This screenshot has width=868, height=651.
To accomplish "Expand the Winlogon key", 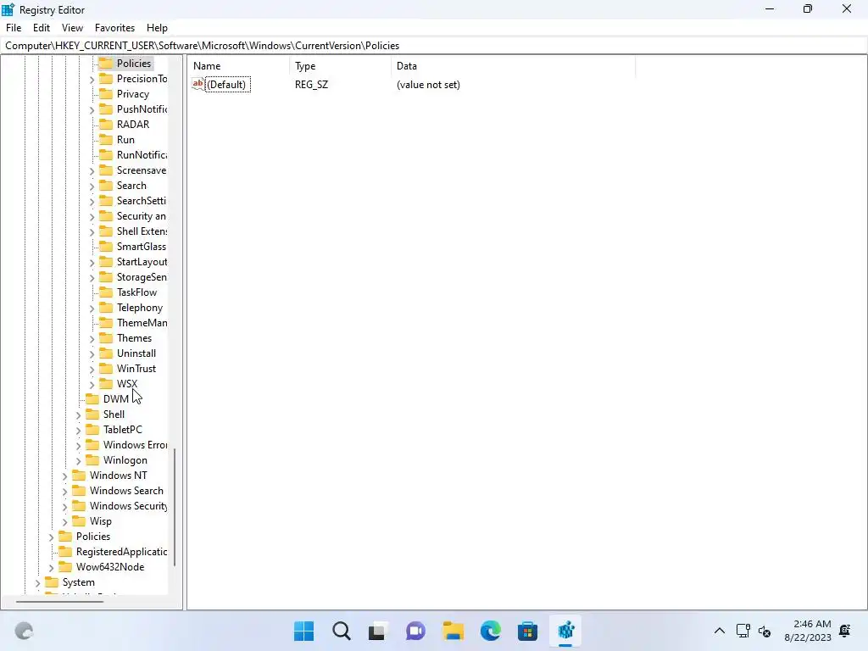I will [x=79, y=460].
